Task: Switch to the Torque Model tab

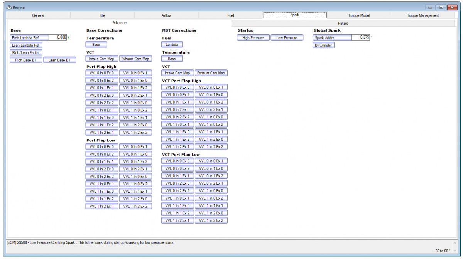Action: pos(358,15)
